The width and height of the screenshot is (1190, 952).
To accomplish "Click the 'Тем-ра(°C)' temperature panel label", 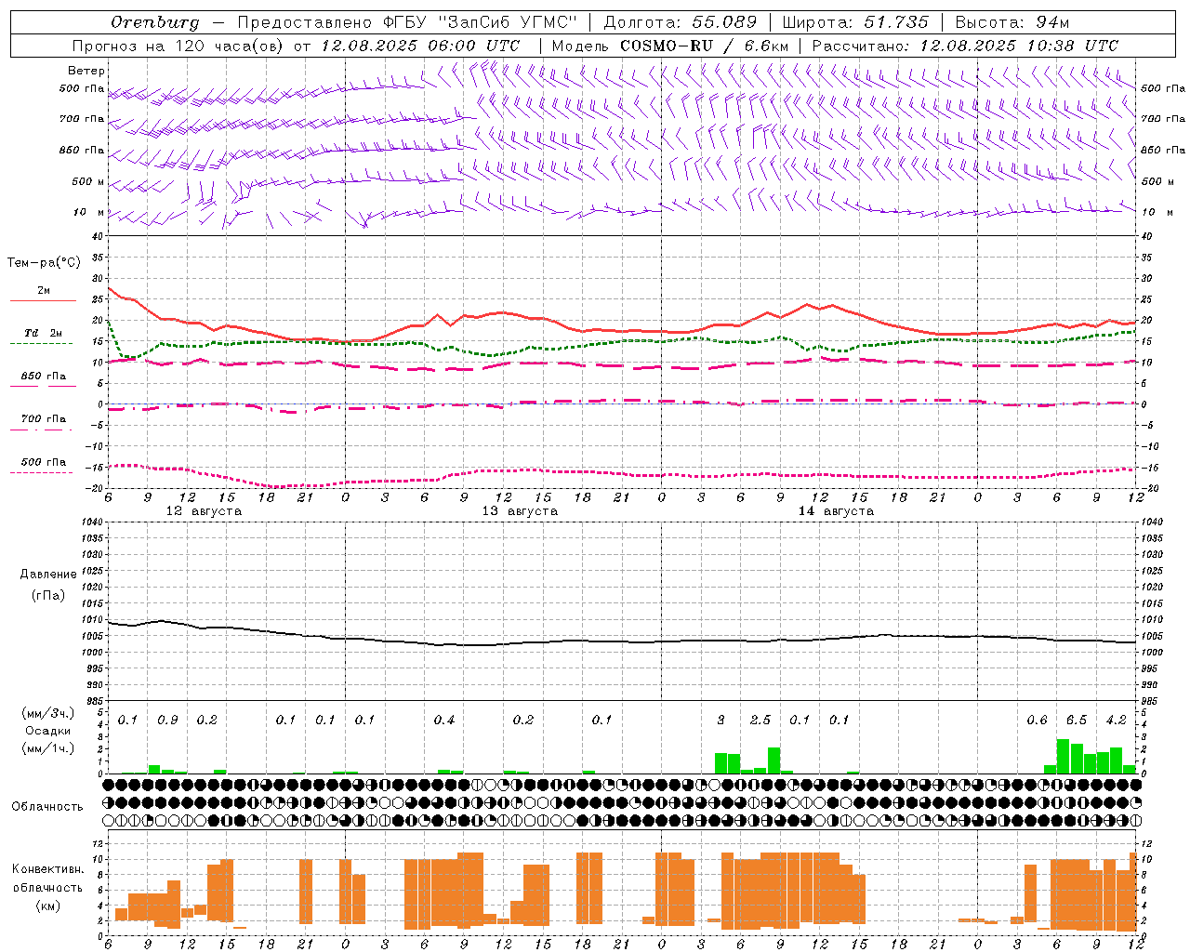I will coord(45,263).
